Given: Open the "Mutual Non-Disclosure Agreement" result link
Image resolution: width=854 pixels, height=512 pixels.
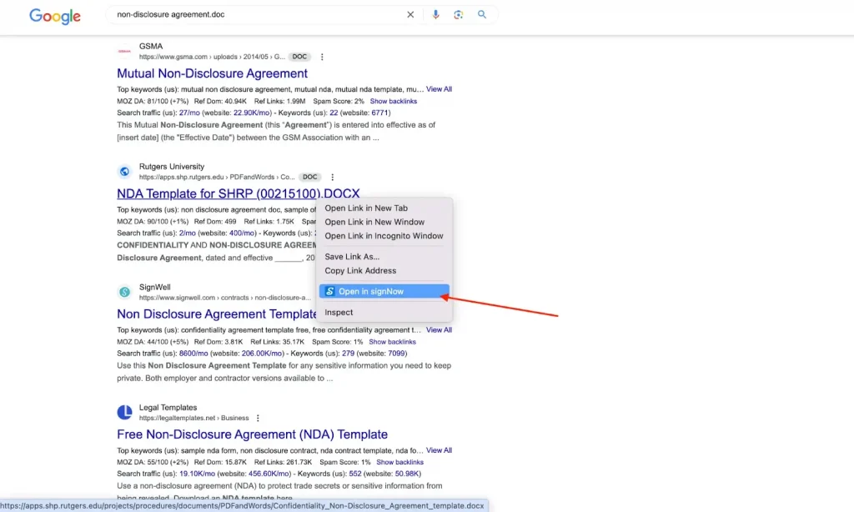Looking at the screenshot, I should [x=212, y=73].
